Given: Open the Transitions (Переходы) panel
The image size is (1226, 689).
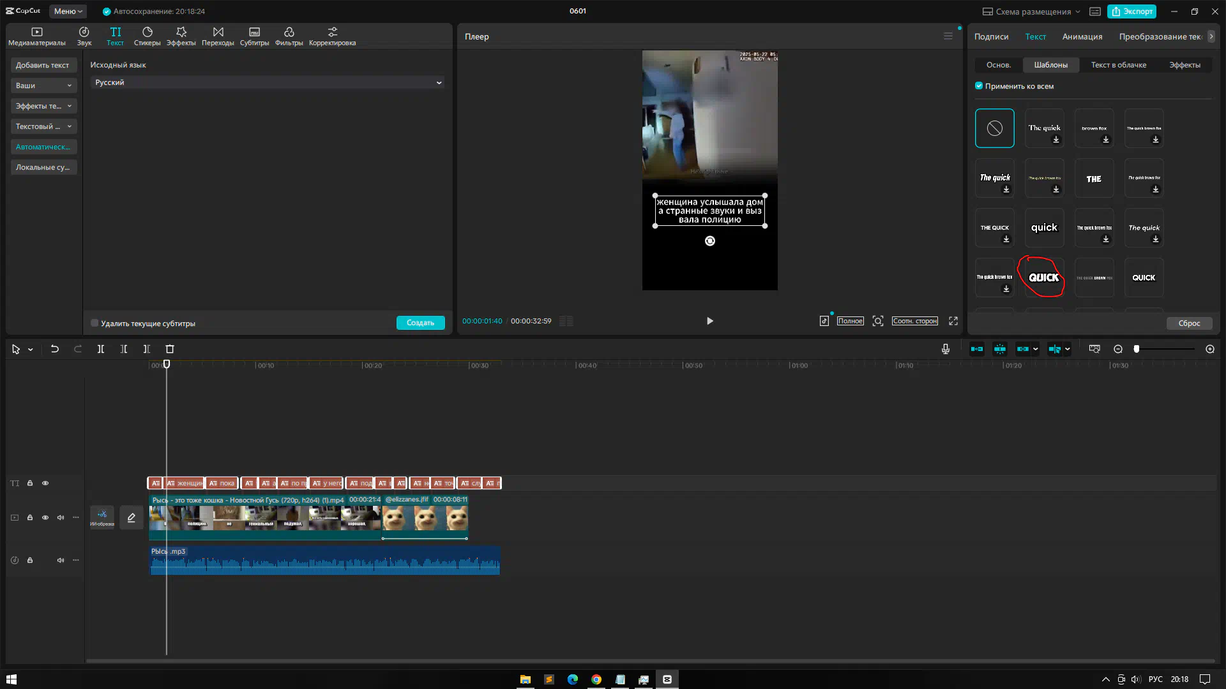Looking at the screenshot, I should point(218,36).
